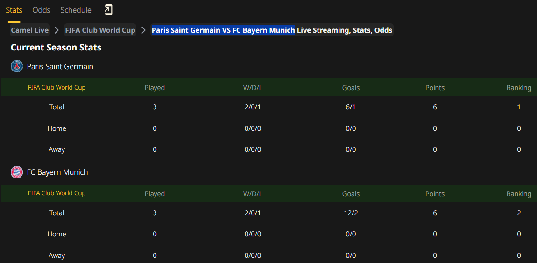
Task: Click PSG's yellow ranking value 1
Action: click(519, 107)
